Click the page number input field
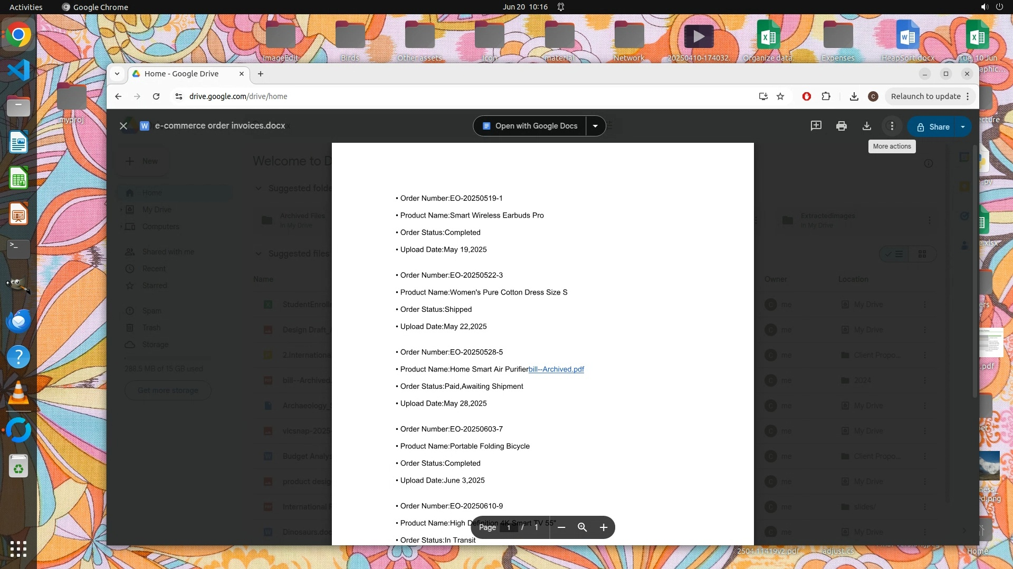Screen dimensions: 1013x569 coord(509,527)
